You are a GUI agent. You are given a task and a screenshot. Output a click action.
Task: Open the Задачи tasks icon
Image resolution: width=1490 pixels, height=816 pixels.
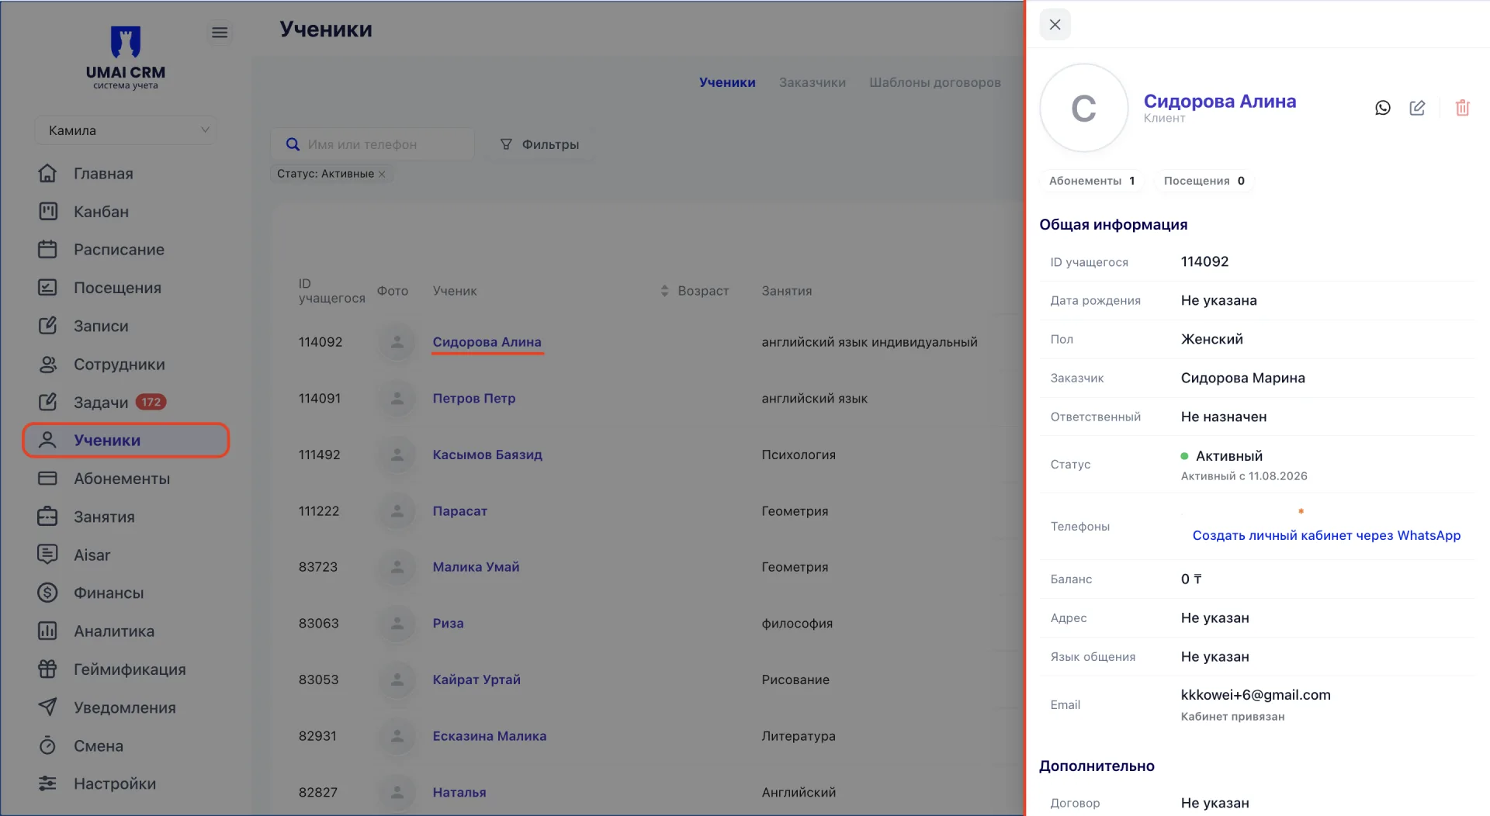coord(47,402)
